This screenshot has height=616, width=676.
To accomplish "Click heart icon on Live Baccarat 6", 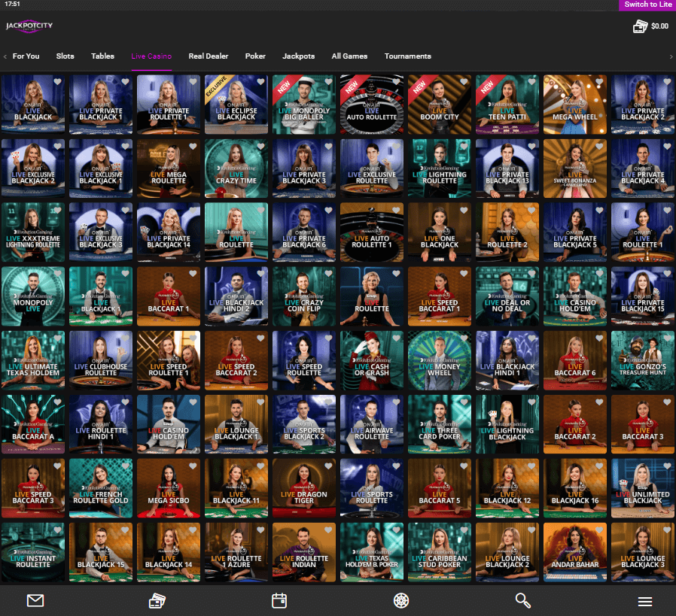I will point(599,338).
